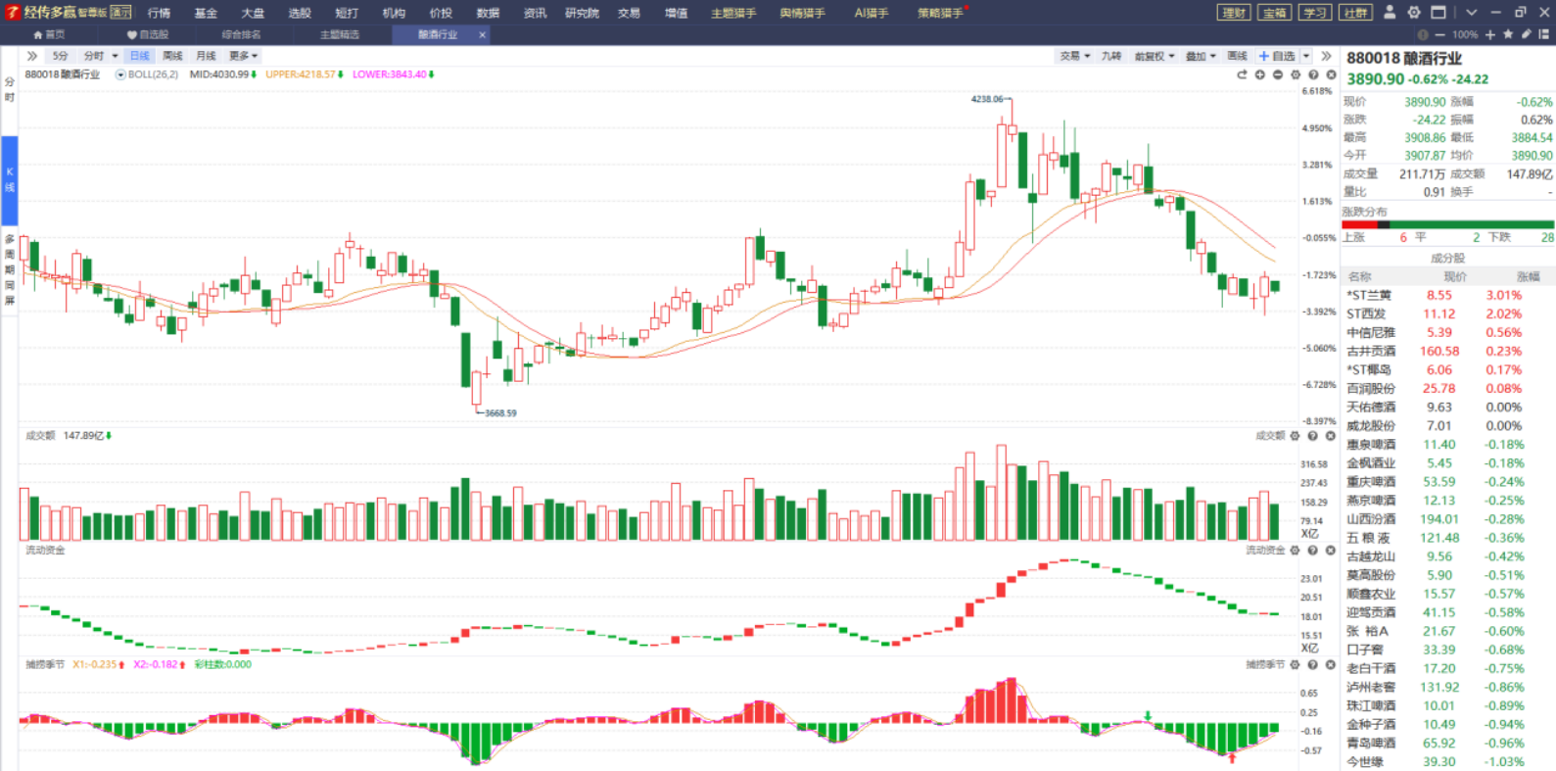This screenshot has height=771, width=1556.
Task: Expand the 更多 periods dropdown
Action: pyautogui.click(x=243, y=56)
